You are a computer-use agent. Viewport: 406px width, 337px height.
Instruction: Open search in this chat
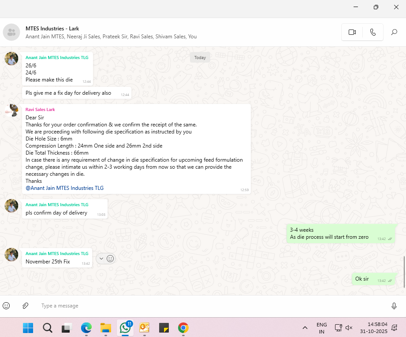click(x=394, y=32)
